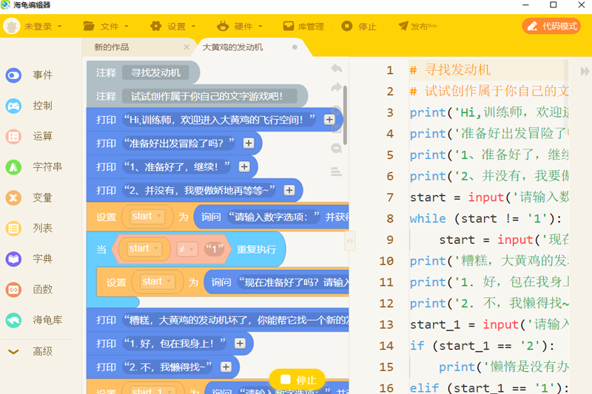
Task: Switch to 代码模式 (Code mode)
Action: (551, 26)
